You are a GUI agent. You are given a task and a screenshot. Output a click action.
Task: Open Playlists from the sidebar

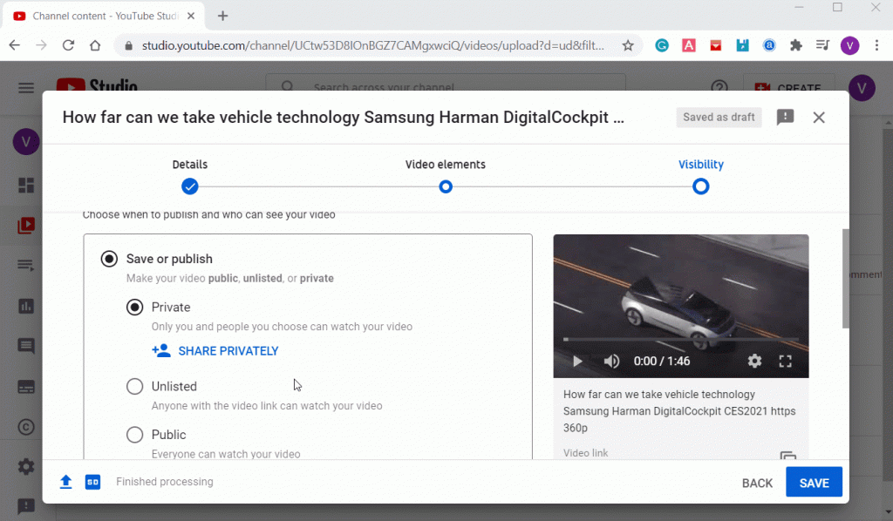26,266
